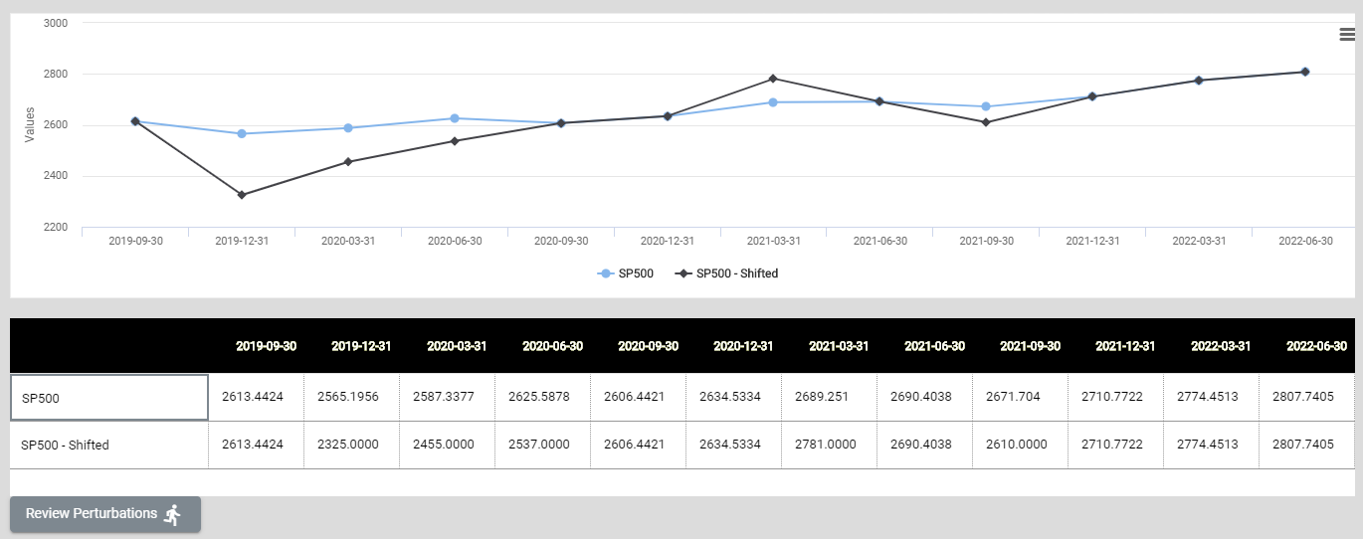Select SP500 value cell 2565.1956

[x=352, y=397]
